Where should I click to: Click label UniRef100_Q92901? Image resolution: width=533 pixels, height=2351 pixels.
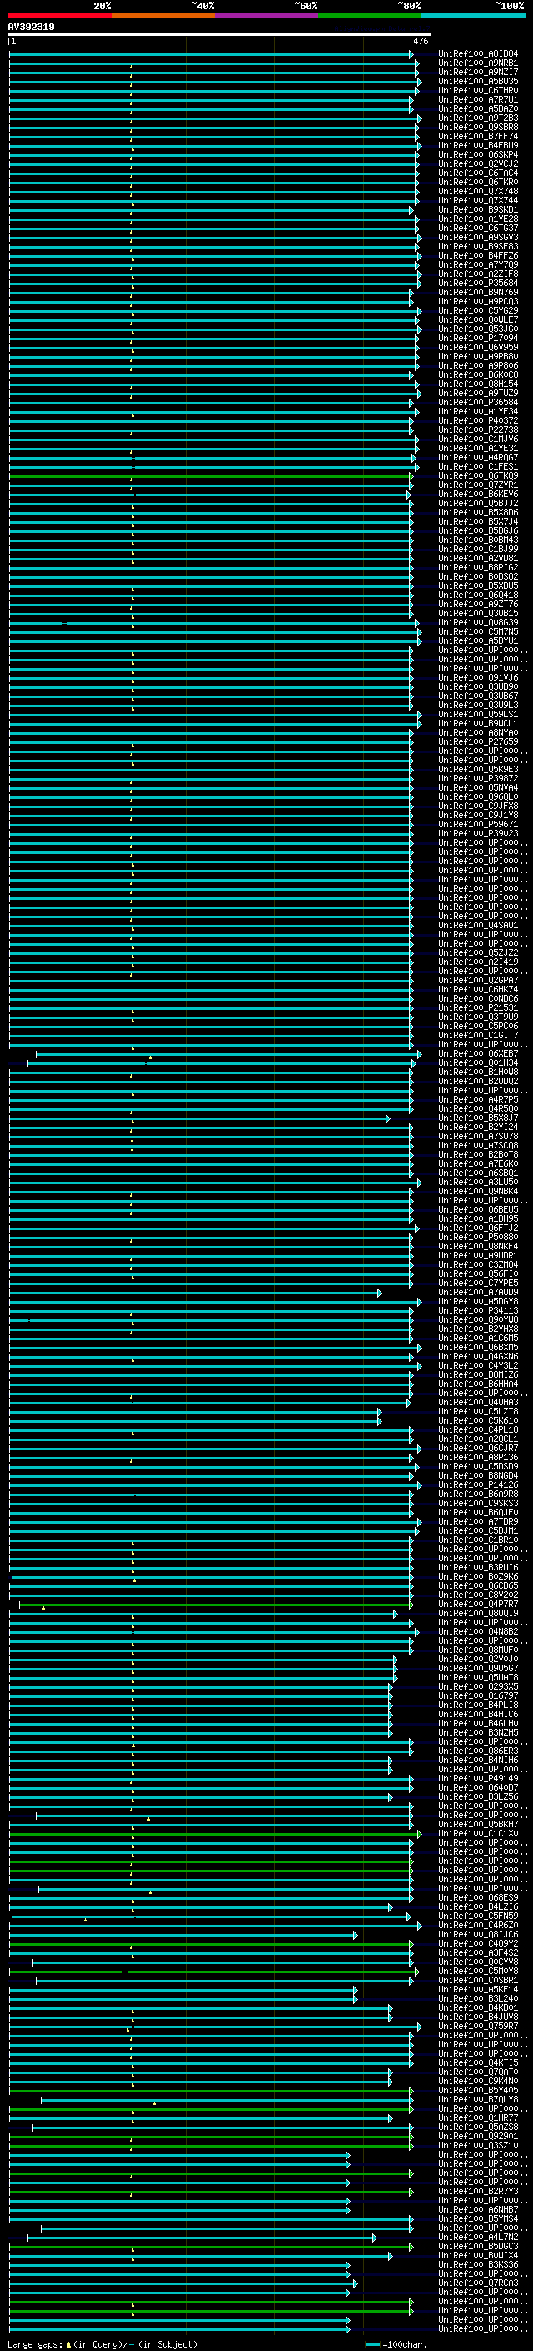[x=478, y=2136]
